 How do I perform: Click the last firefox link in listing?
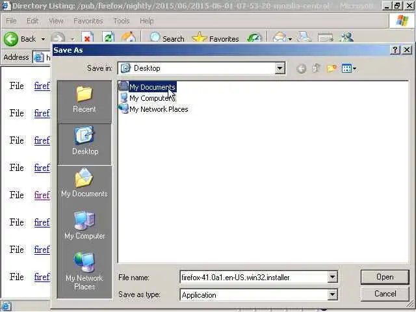pyautogui.click(x=42, y=277)
